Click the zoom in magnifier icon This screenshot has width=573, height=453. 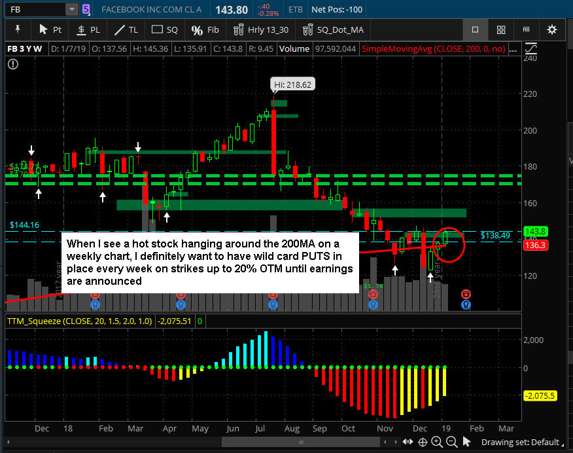click(x=438, y=442)
